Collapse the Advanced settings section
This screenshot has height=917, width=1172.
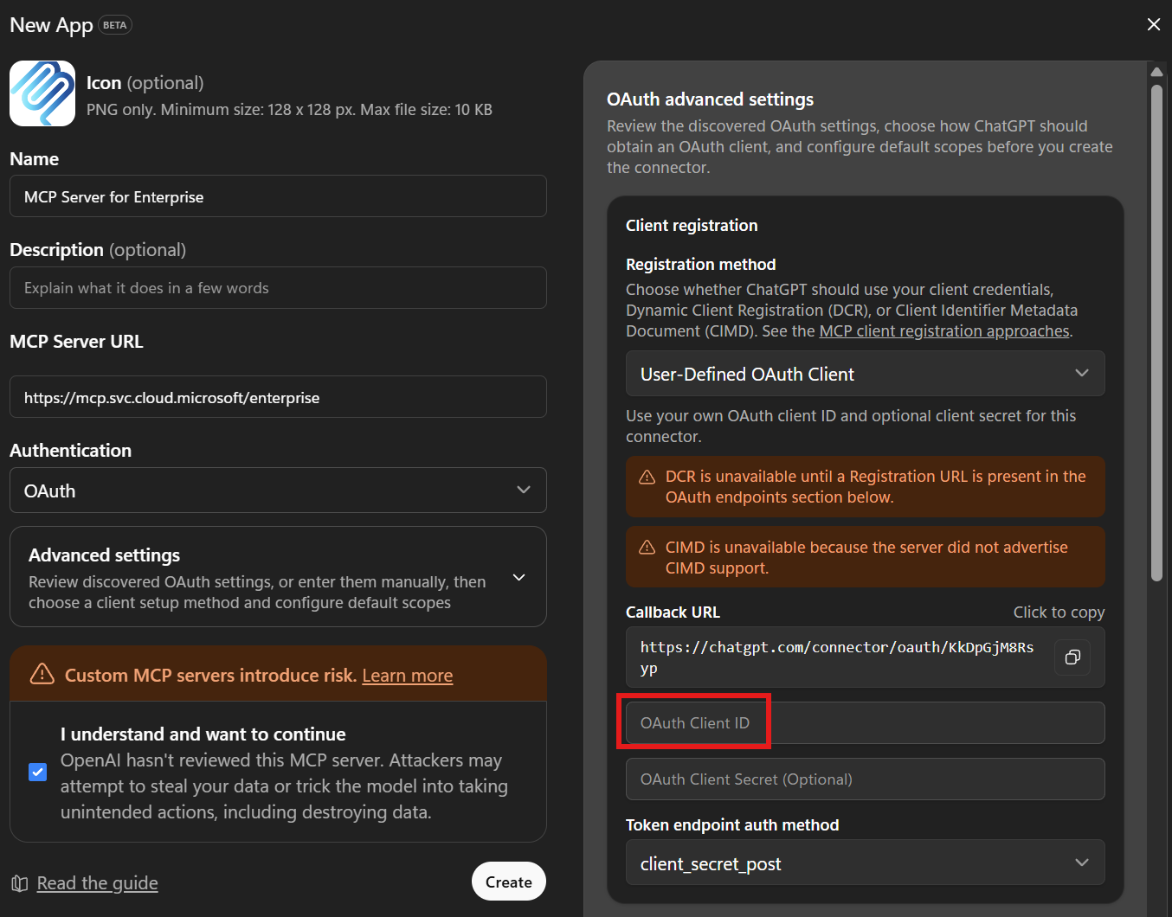pos(518,576)
